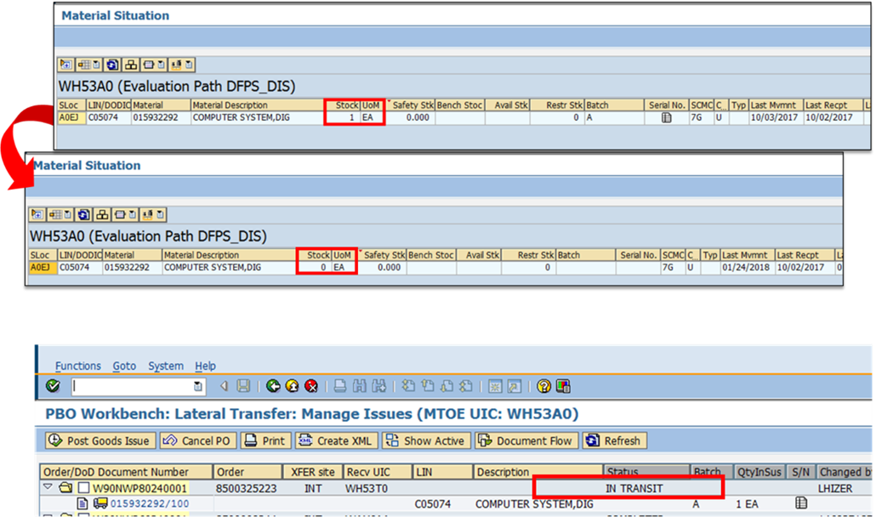Collapse the W90NWP80240001 order tree node

(x=48, y=488)
